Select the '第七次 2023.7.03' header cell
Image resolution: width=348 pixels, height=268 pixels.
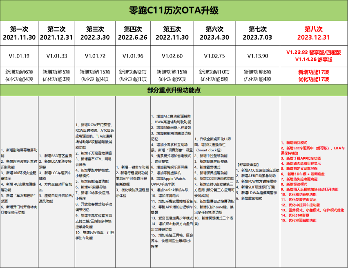click(x=257, y=33)
